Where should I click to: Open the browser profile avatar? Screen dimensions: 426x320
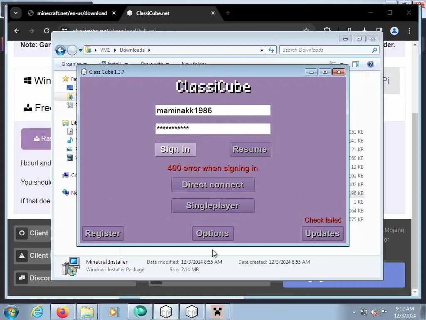click(394, 31)
